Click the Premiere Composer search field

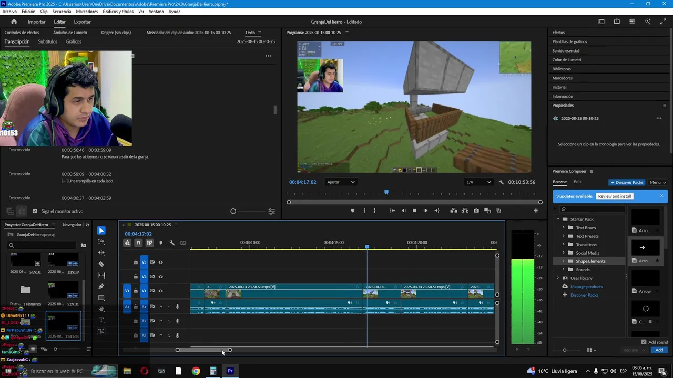pos(592,209)
